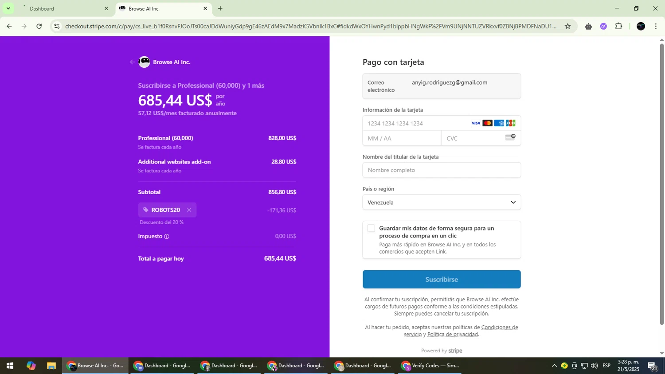Click the volume icon in system tray
Image resolution: width=665 pixels, height=374 pixels.
[594, 366]
